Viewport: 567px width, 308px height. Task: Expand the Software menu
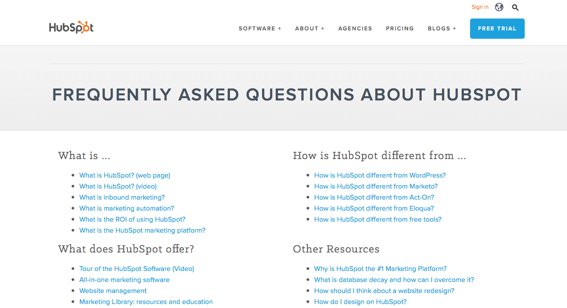260,29
